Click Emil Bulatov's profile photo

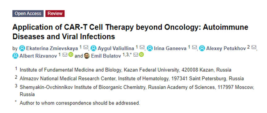click(x=87, y=56)
